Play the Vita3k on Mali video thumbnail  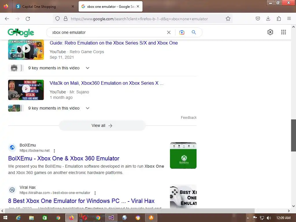(x=26, y=90)
